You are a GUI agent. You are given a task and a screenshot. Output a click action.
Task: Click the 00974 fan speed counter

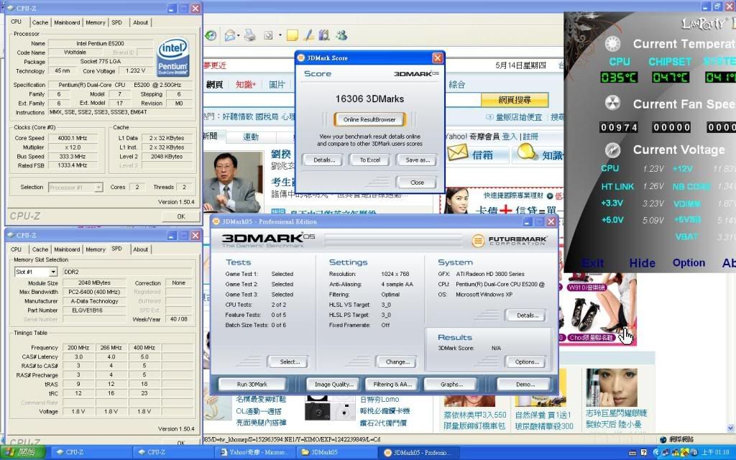tap(619, 127)
